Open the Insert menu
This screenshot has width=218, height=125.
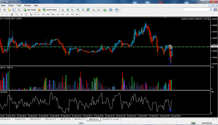coord(3,6)
